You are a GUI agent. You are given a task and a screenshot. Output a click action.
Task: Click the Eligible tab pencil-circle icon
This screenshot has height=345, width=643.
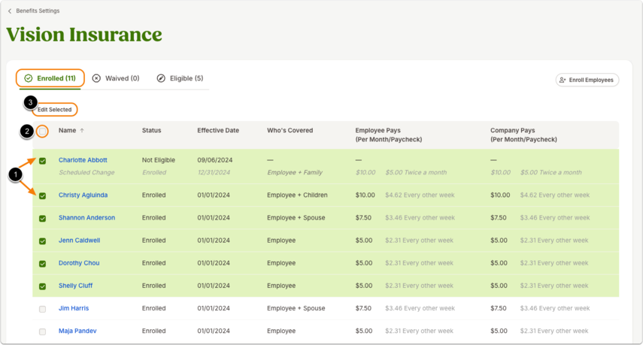(161, 78)
